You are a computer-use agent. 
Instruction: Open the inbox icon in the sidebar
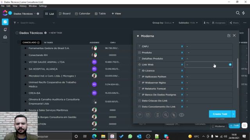tap(5, 37)
